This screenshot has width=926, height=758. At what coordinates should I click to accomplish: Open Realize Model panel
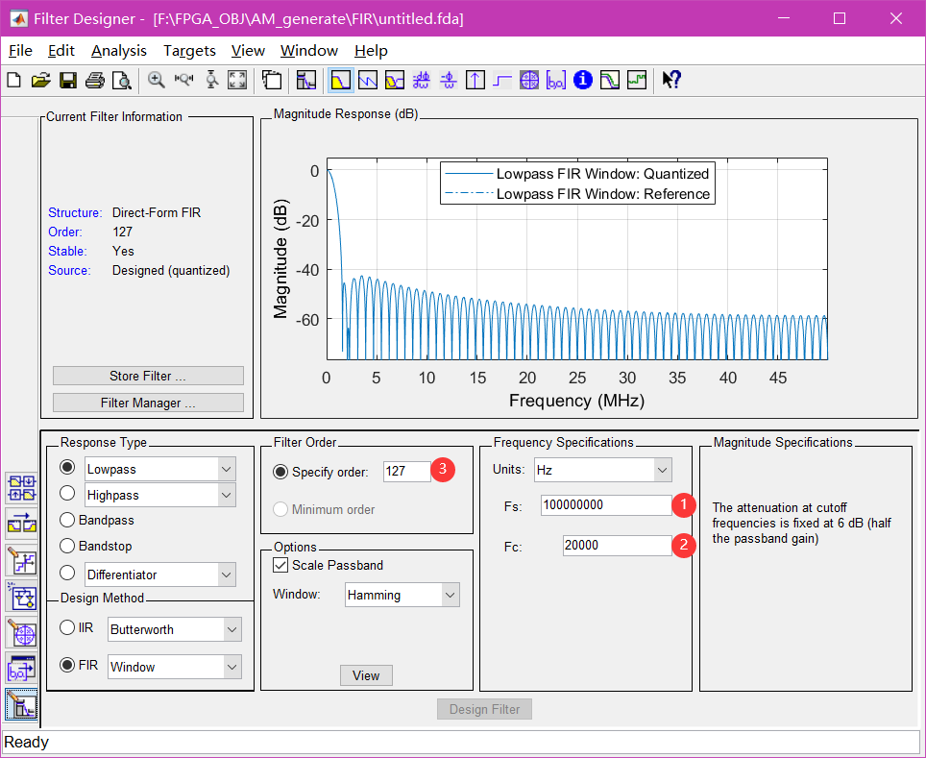click(22, 596)
